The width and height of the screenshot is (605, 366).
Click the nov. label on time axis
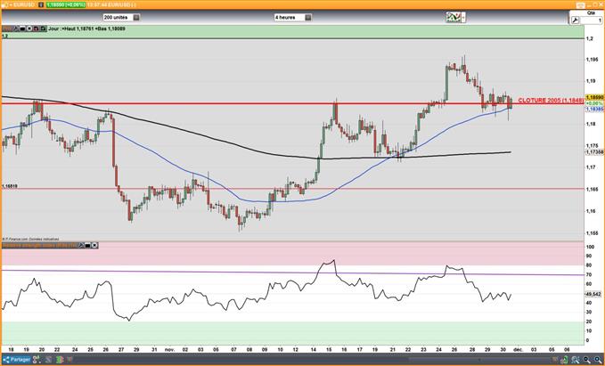click(170, 349)
